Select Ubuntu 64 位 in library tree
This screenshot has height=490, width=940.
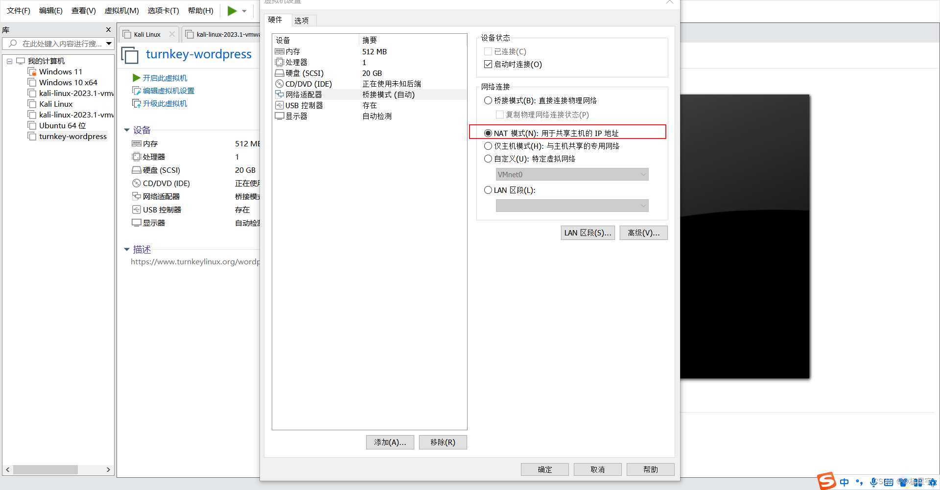(62, 126)
